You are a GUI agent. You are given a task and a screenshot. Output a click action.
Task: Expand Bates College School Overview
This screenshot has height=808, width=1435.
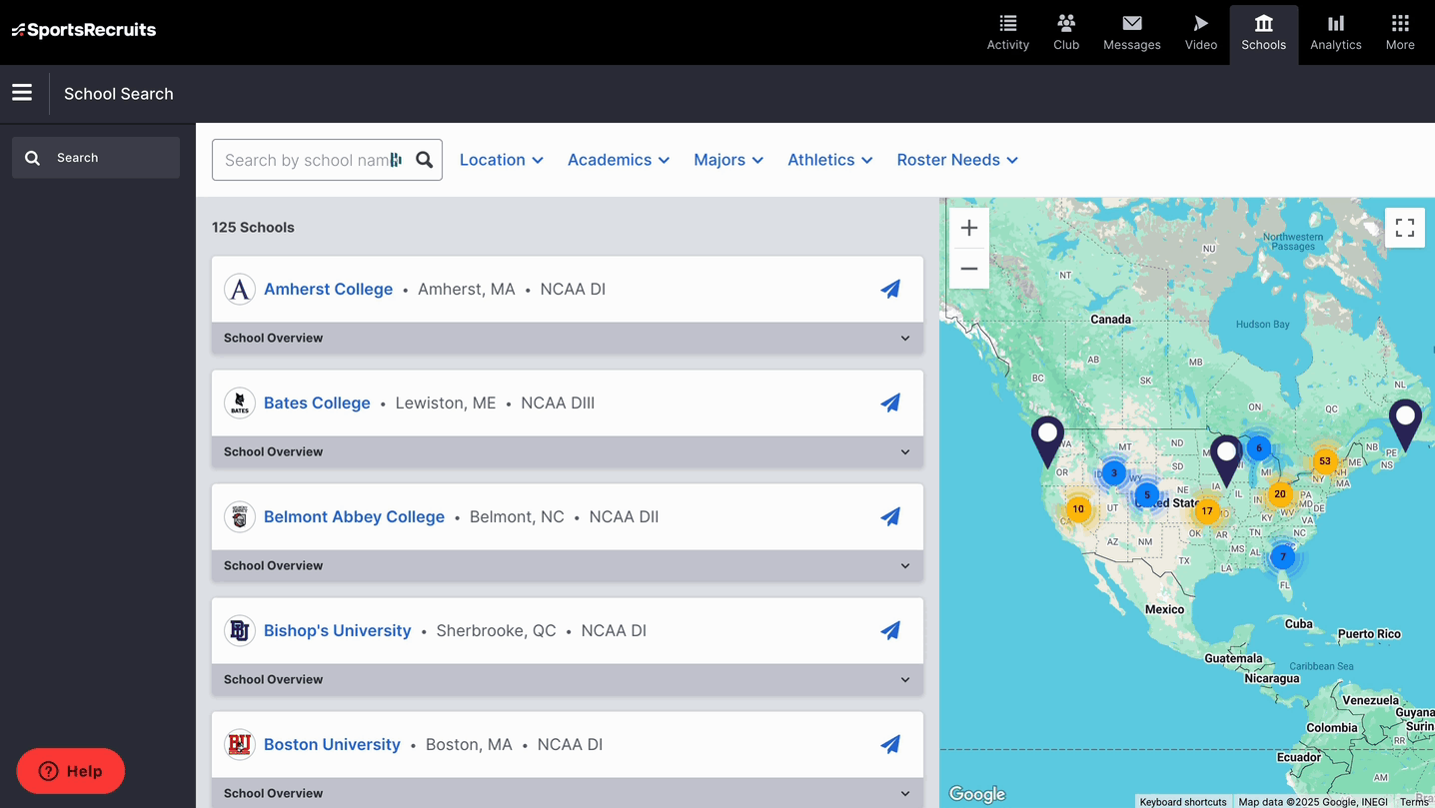coord(568,451)
